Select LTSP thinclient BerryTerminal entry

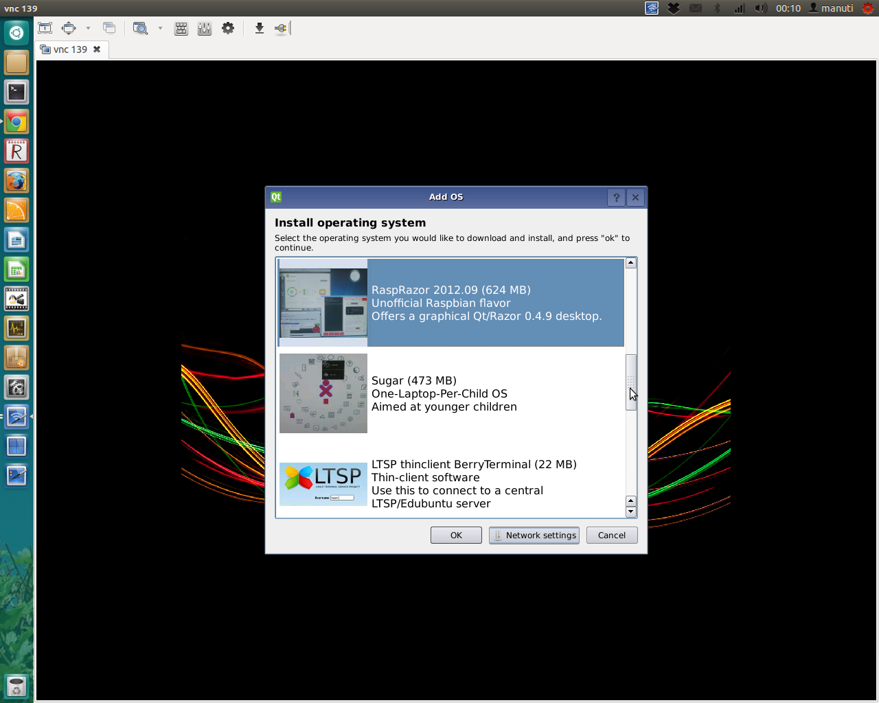451,484
